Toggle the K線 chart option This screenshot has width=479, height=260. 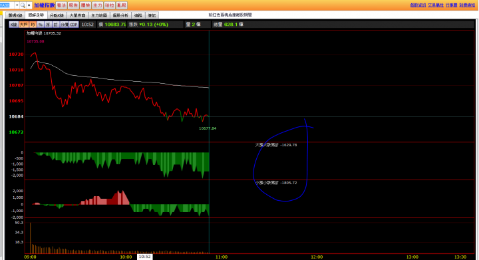(x=13, y=25)
